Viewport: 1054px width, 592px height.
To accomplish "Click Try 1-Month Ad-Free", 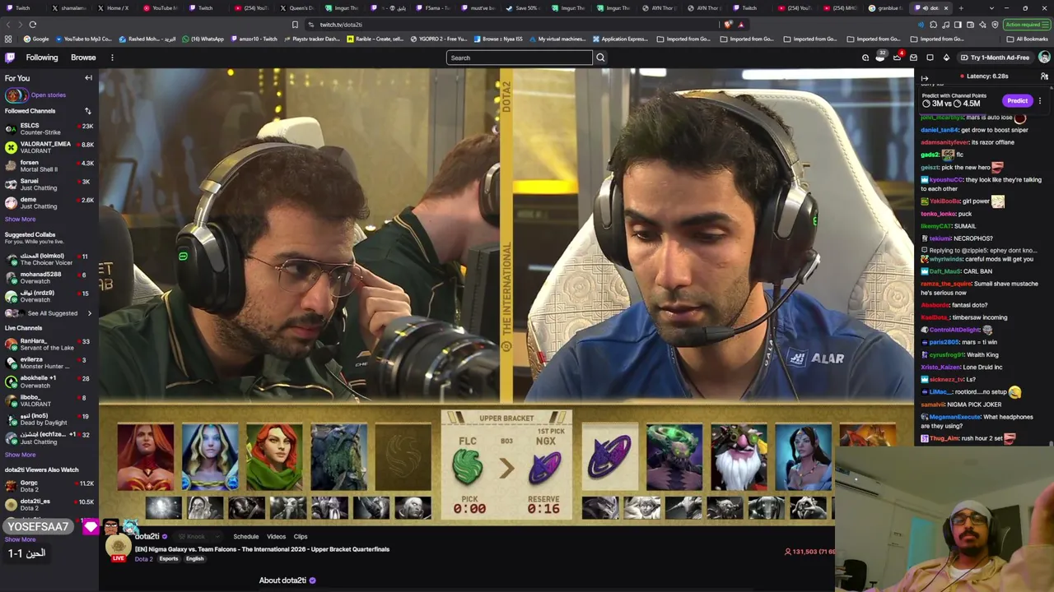I will [x=995, y=58].
